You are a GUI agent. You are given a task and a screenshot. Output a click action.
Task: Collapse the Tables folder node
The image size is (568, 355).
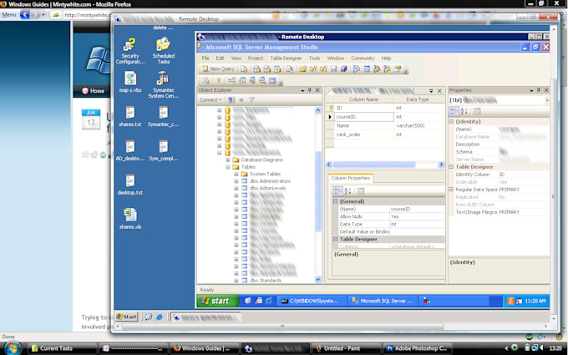pos(227,166)
